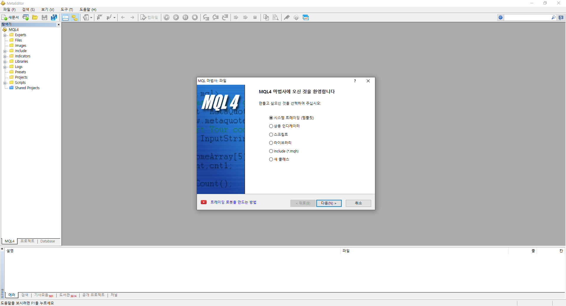566x306 pixels.
Task: Open the 파일 (F) menu
Action: coord(9,9)
